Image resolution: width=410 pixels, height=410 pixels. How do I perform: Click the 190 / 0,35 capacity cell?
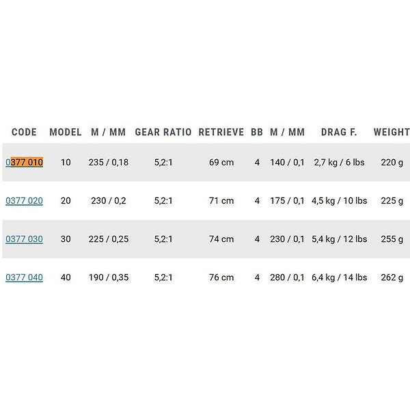click(109, 277)
